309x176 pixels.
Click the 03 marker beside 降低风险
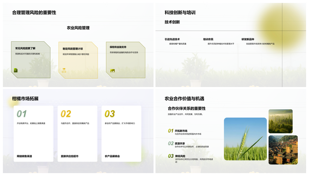(x=171, y=156)
